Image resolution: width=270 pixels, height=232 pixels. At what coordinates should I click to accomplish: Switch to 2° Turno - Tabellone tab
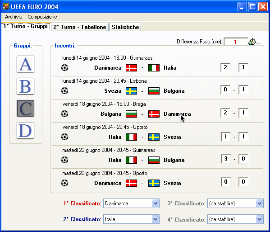coord(80,27)
